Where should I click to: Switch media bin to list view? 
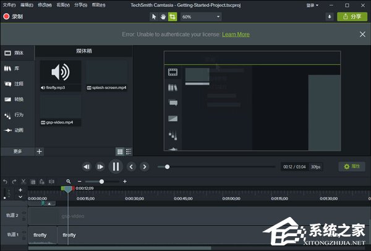tap(129, 151)
